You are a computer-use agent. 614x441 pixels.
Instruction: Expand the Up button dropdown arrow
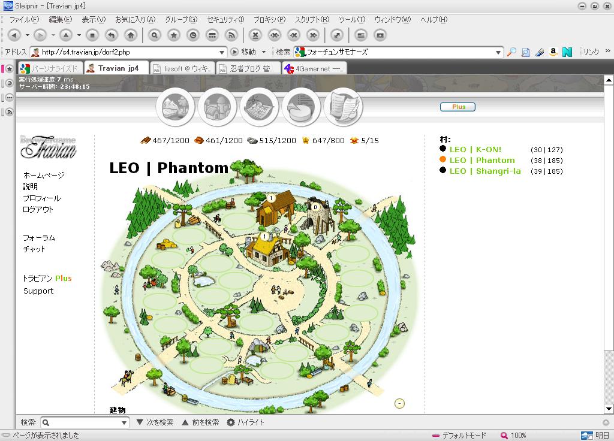tap(79, 35)
